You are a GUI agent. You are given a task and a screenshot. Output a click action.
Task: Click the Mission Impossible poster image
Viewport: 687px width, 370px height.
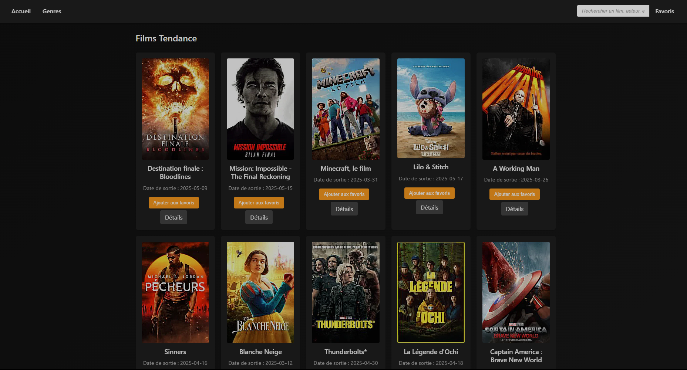(260, 109)
